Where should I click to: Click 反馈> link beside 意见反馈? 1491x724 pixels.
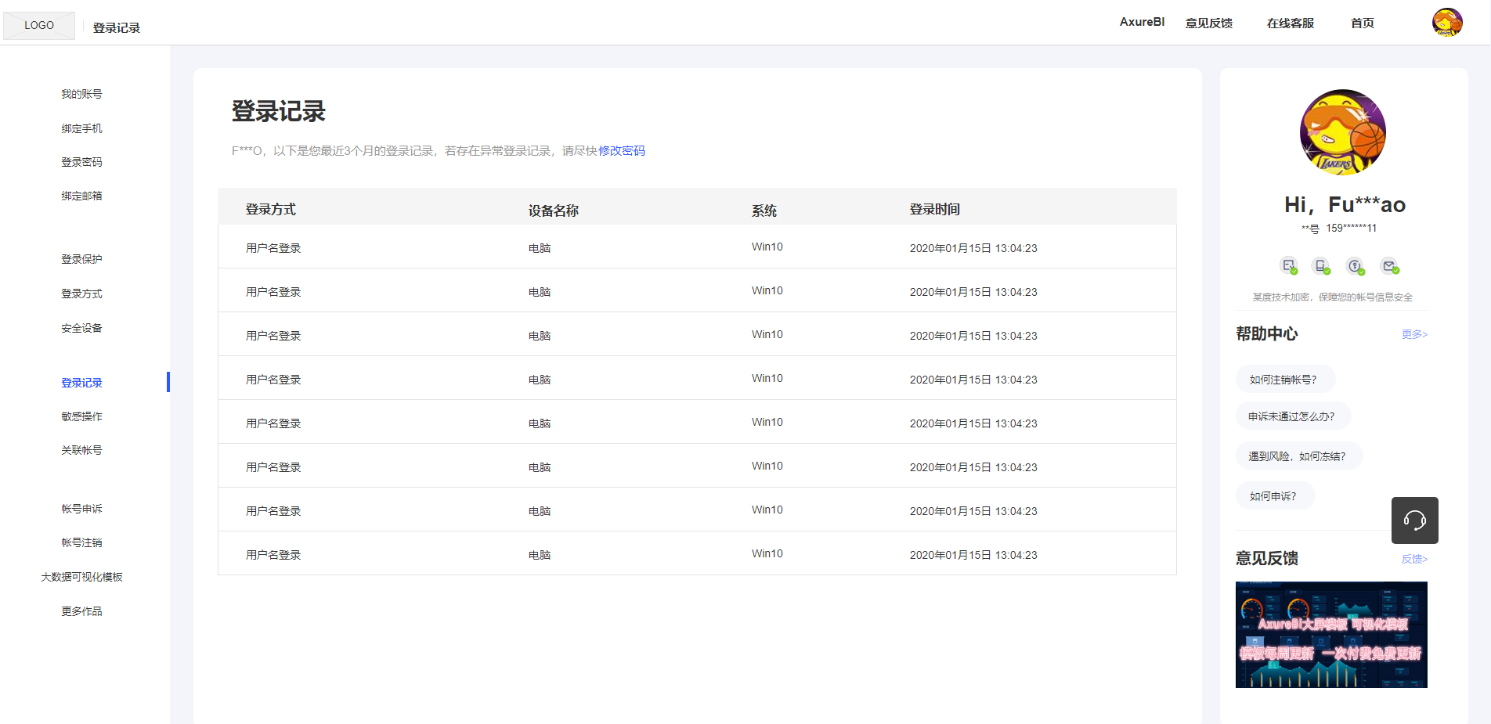tap(1414, 559)
